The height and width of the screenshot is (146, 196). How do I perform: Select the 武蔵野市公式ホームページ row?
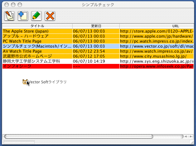(x=98, y=56)
